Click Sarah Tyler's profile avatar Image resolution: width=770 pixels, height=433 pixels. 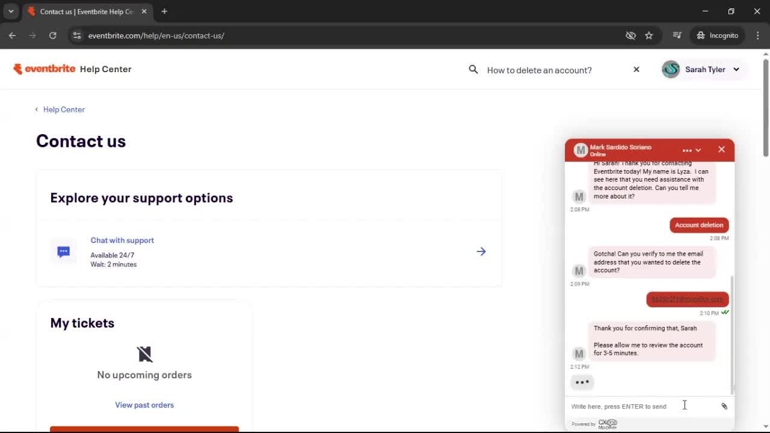671,69
